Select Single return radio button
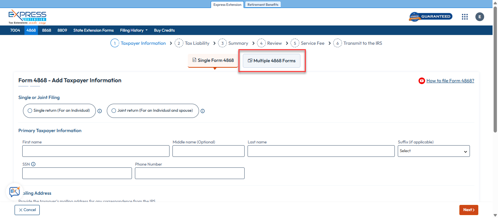 [x=30, y=111]
